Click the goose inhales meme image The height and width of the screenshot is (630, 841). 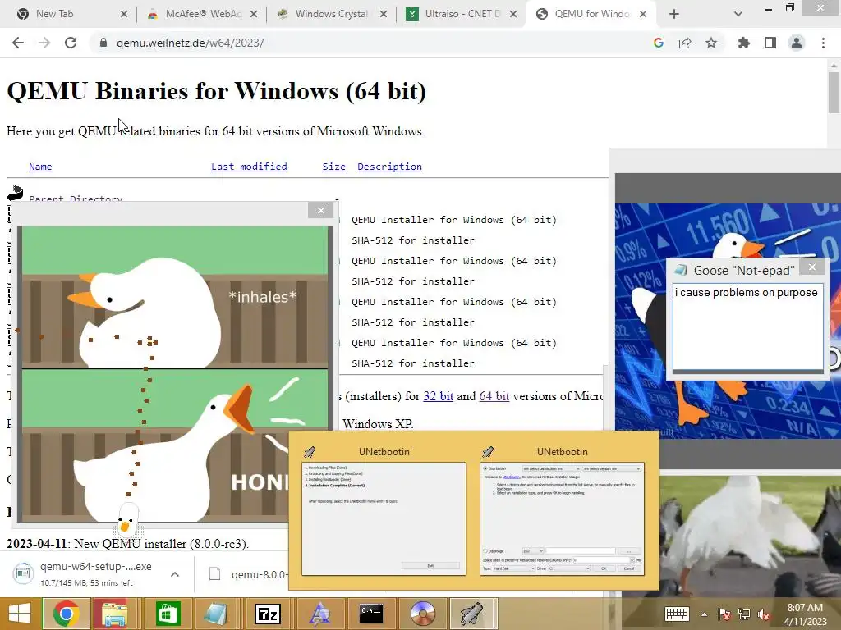(x=174, y=374)
